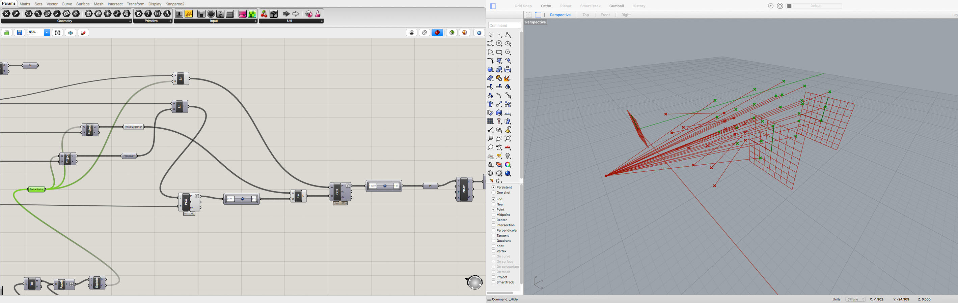Save the Grasshopper document

tap(20, 33)
